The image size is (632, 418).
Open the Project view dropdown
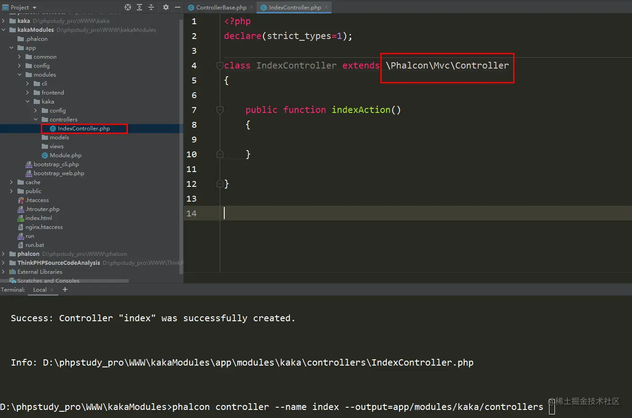[20, 7]
